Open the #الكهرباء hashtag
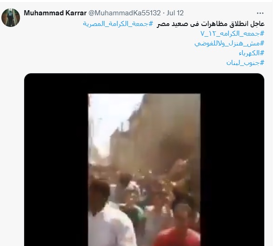 (252, 53)
